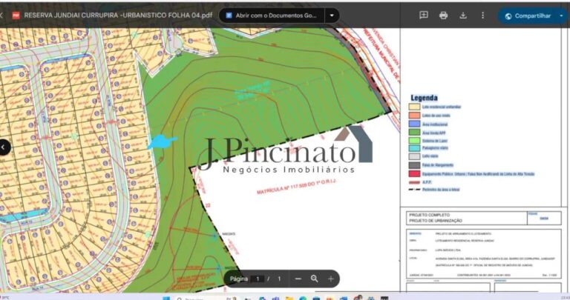This screenshot has width=570, height=300.
Task: Click the 'PROJETO COMPLETO' title block text
Action: (x=429, y=215)
